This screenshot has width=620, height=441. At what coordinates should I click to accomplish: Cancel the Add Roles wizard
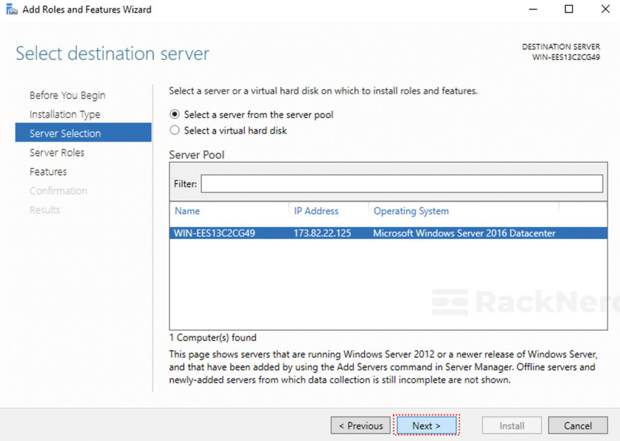pyautogui.click(x=578, y=425)
